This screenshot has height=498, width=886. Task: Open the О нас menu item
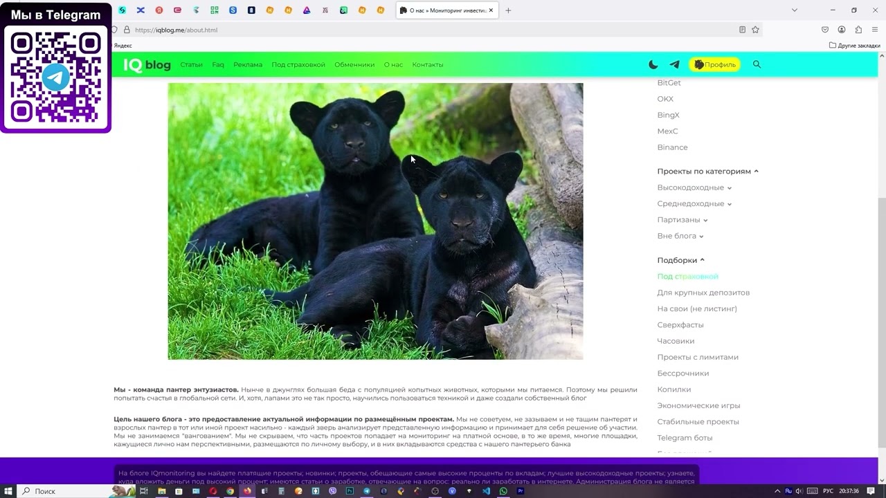(393, 64)
